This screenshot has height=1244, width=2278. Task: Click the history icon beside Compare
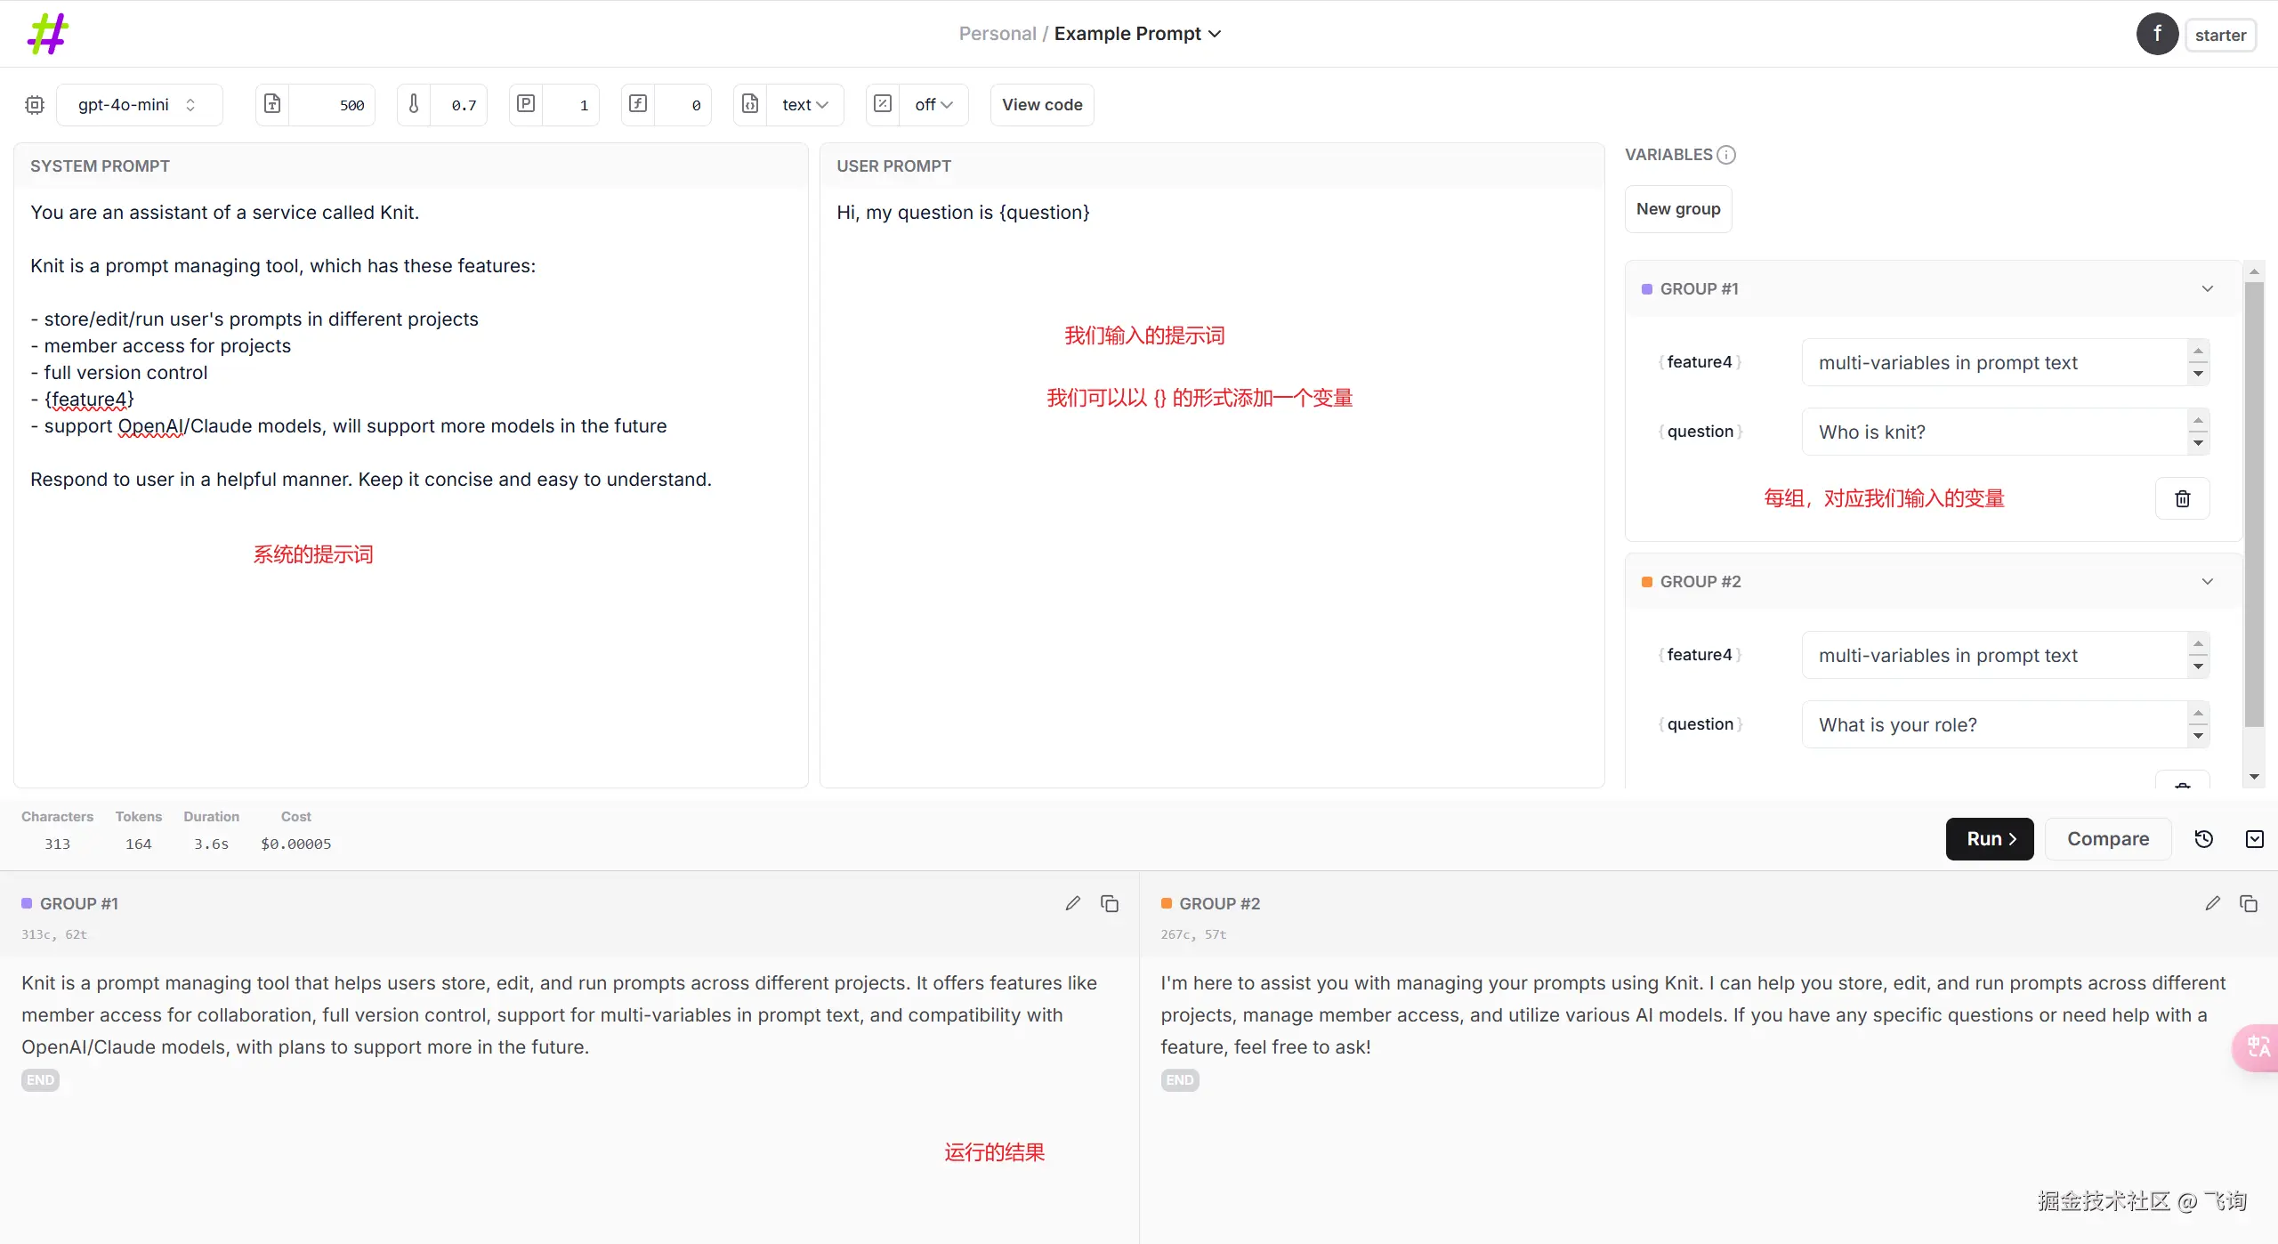point(2204,839)
